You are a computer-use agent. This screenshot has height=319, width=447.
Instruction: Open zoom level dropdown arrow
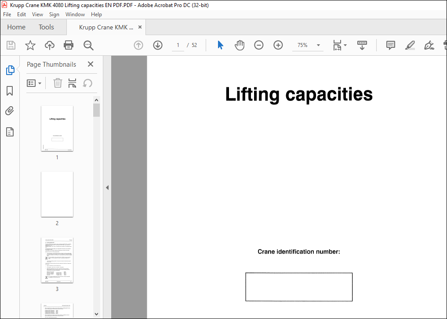click(318, 45)
